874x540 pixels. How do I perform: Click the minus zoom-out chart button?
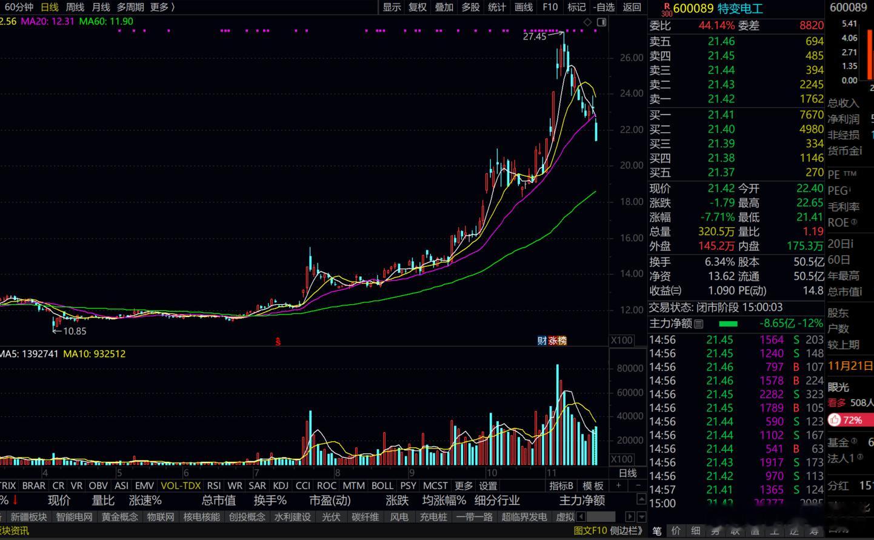pos(638,485)
